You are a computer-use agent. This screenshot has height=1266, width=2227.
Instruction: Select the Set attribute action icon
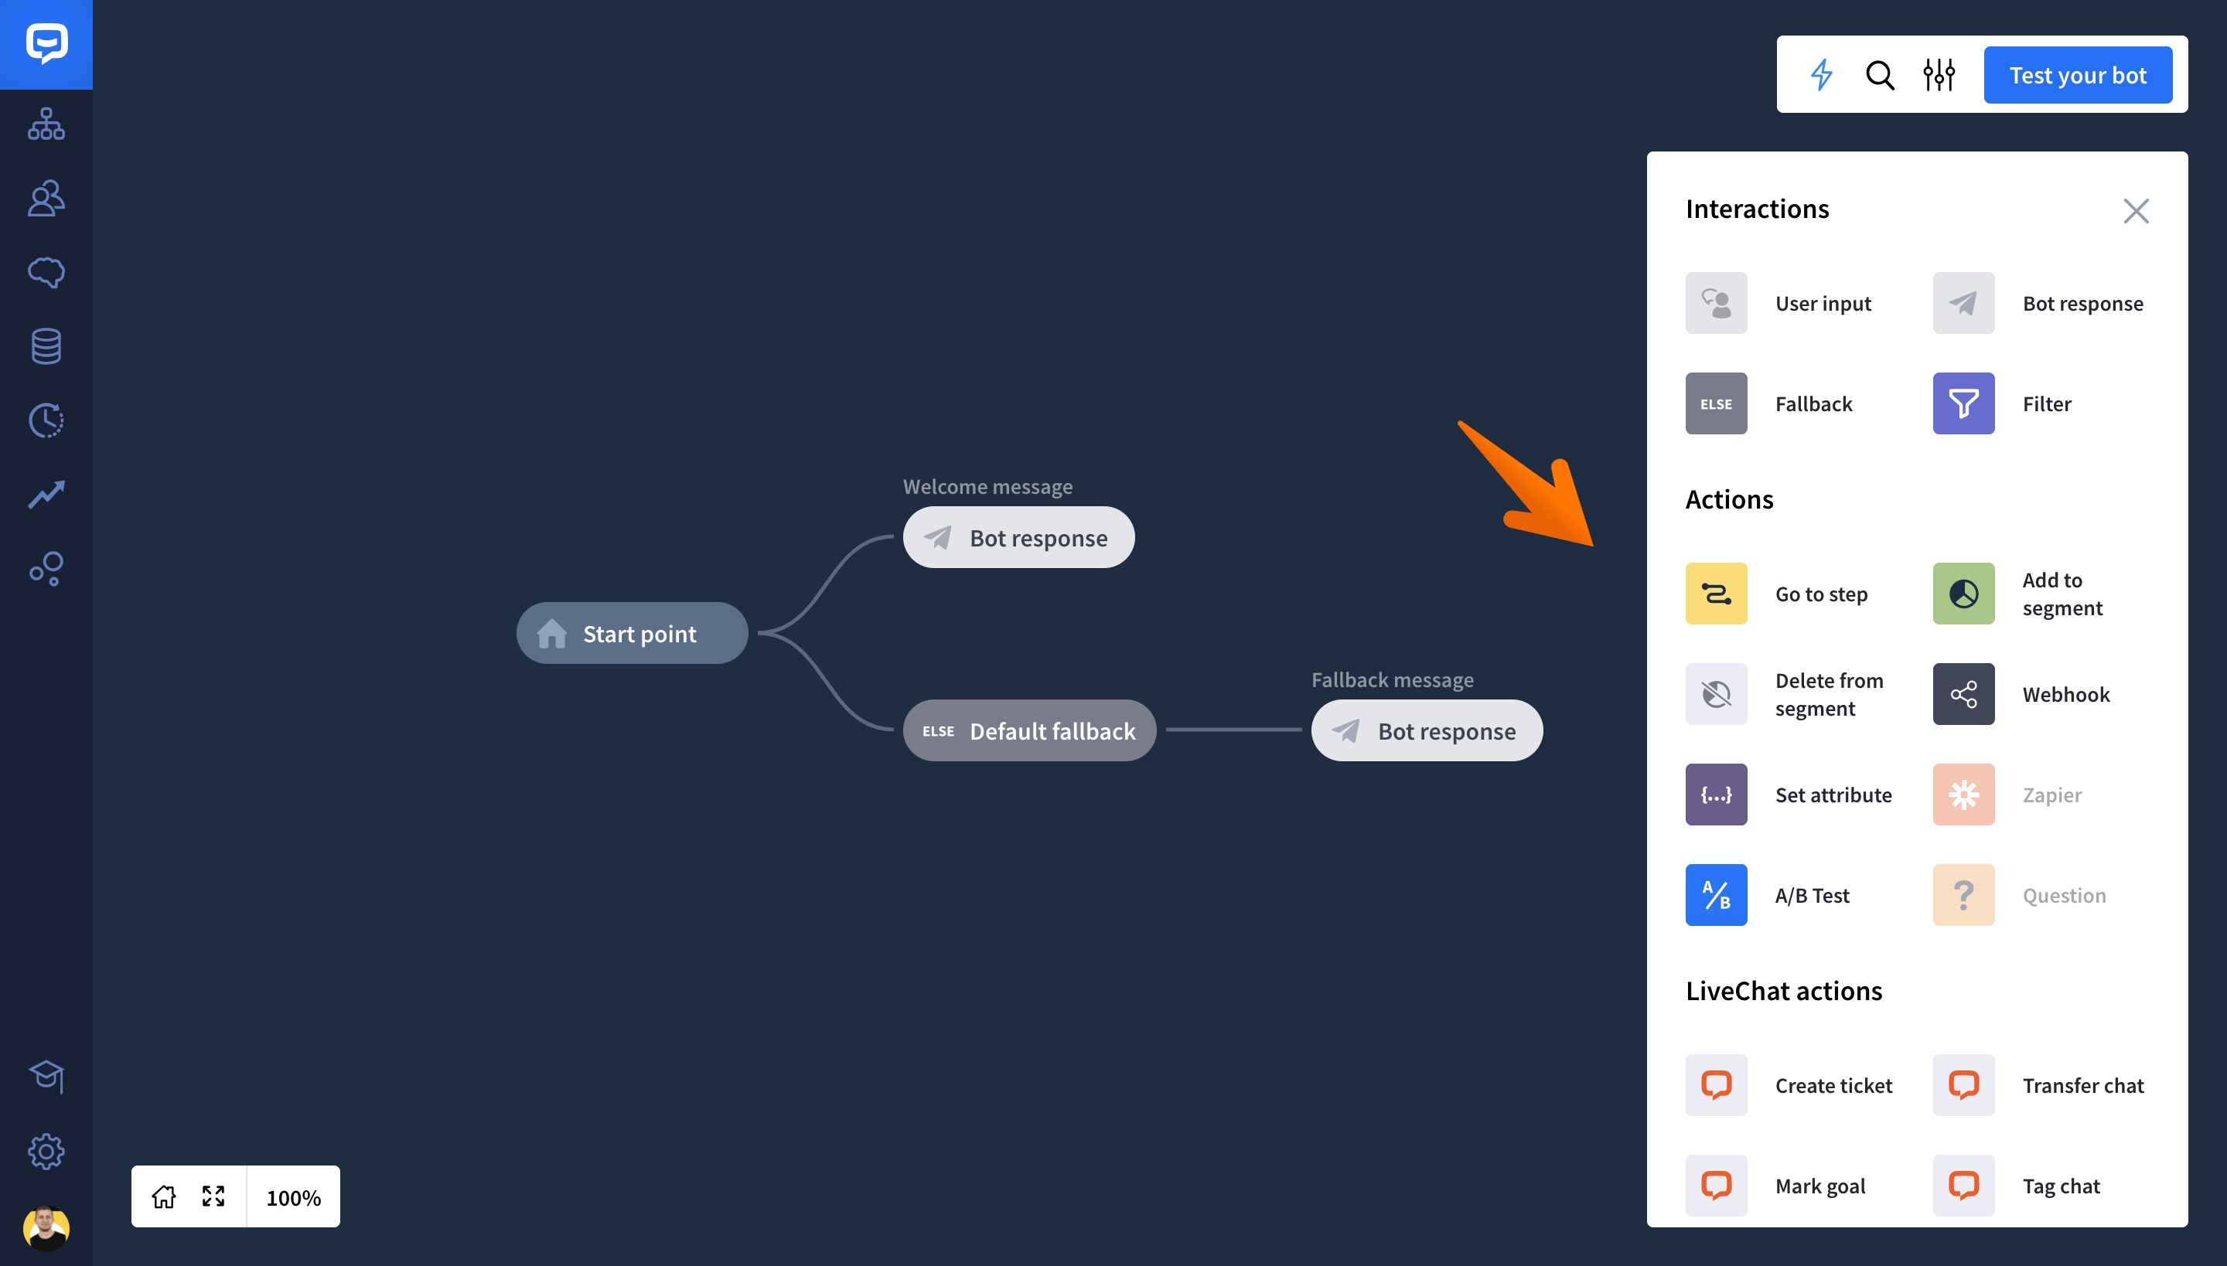click(1715, 794)
